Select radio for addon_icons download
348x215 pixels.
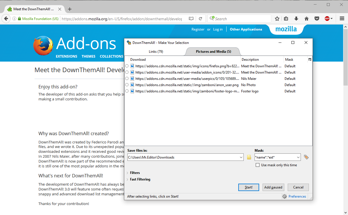pos(127,72)
